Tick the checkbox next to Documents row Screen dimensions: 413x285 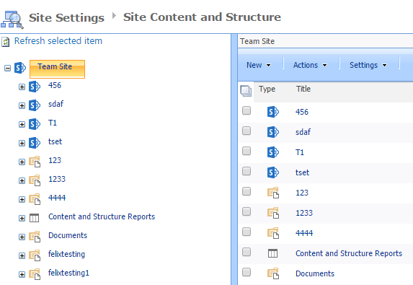(247, 272)
